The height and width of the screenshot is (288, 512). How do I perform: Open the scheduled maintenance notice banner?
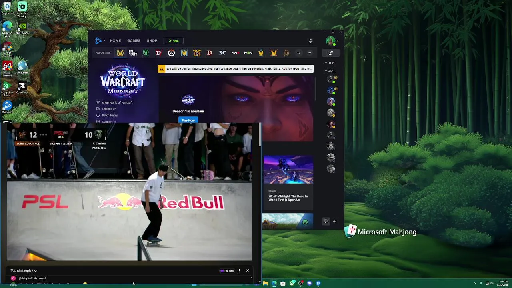236,69
